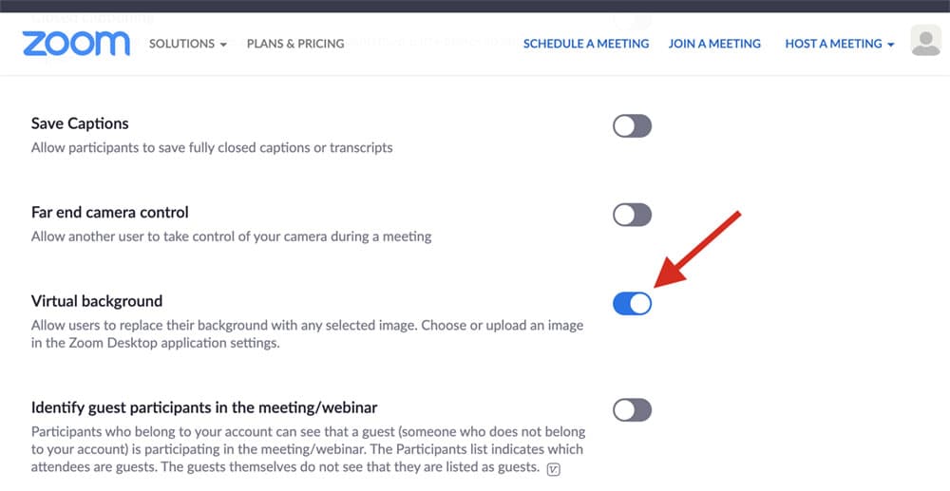Go to Schedule a Meeting

point(586,44)
